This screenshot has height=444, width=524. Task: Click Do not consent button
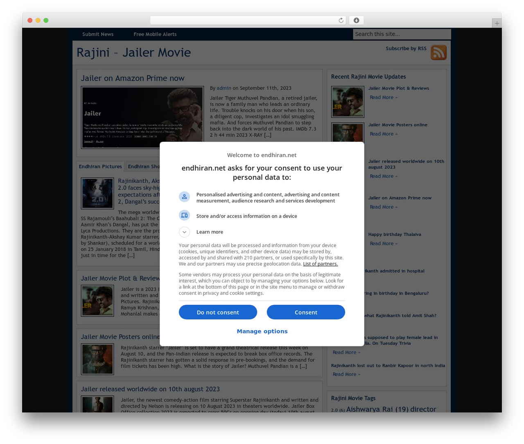pyautogui.click(x=218, y=312)
